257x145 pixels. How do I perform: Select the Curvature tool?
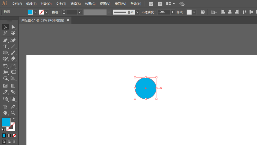click(x=13, y=40)
